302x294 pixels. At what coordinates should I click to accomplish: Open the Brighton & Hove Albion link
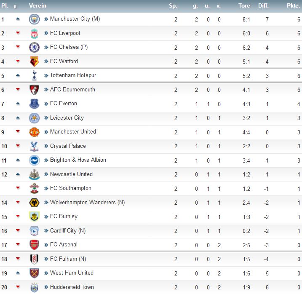click(78, 160)
